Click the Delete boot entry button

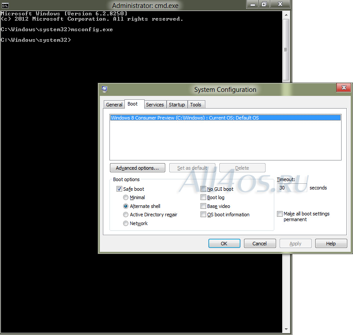tap(242, 168)
